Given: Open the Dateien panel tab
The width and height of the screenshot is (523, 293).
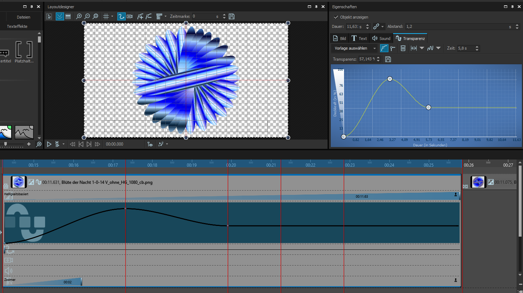Looking at the screenshot, I should tap(23, 17).
